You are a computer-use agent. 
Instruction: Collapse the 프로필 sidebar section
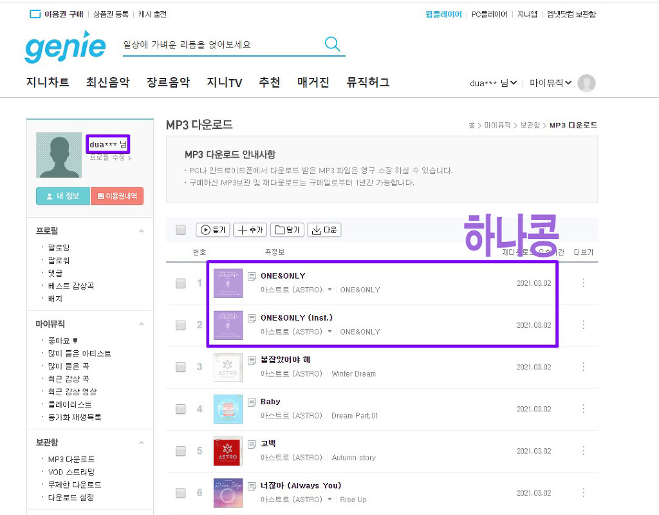pyautogui.click(x=141, y=231)
